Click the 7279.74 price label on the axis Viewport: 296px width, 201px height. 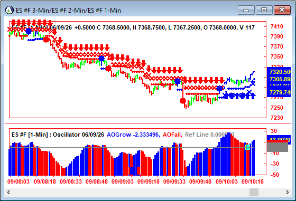[280, 92]
